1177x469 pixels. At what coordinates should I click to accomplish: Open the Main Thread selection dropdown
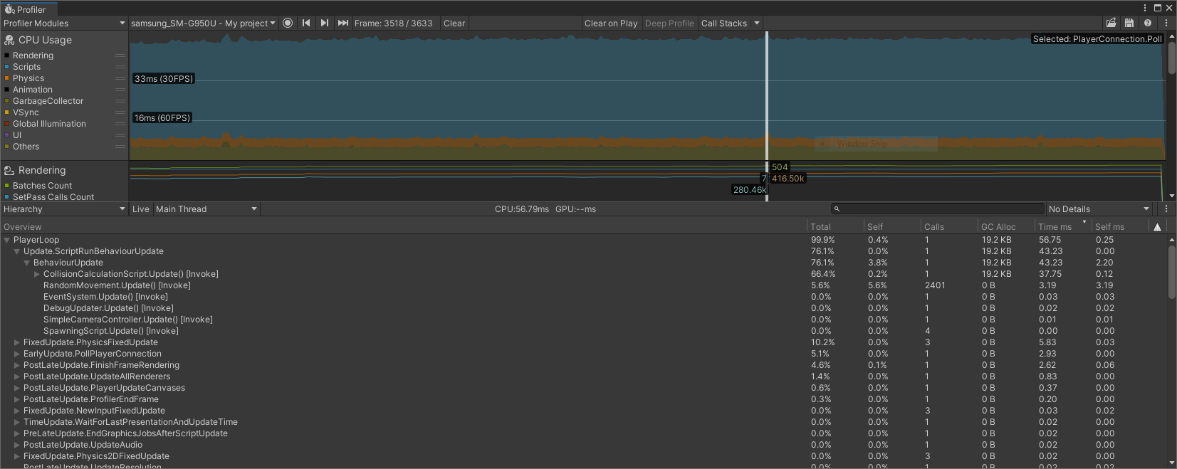[x=206, y=209]
